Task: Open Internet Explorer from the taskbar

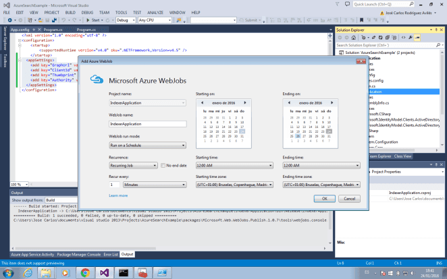Action: coord(28,273)
